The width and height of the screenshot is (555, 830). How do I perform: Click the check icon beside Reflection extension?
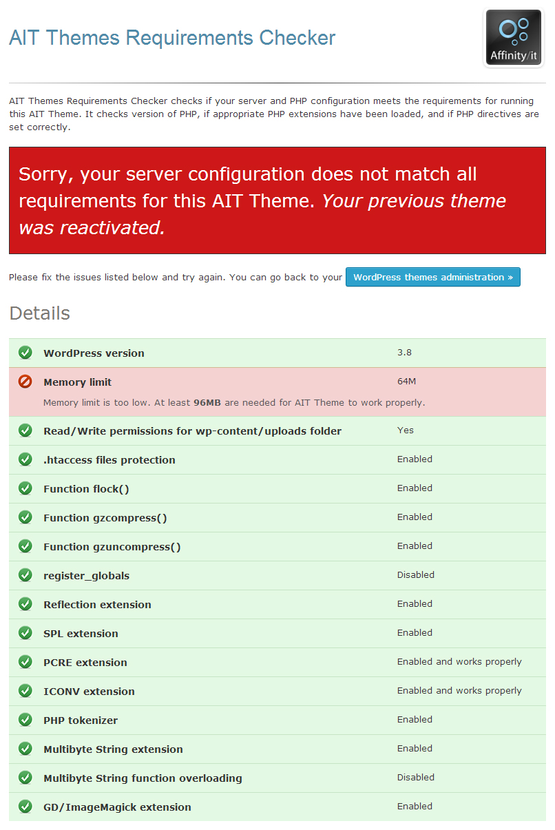tap(25, 604)
